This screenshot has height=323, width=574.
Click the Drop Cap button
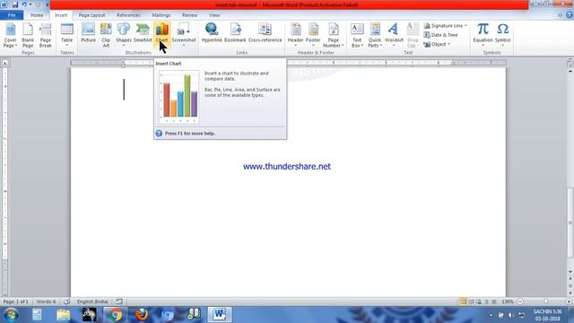(413, 35)
